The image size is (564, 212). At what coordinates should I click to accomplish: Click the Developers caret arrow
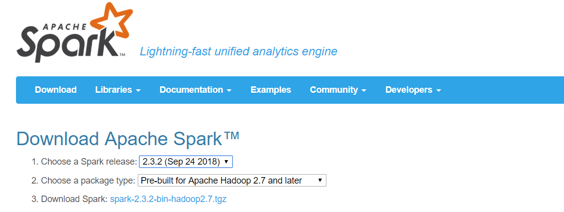(438, 91)
